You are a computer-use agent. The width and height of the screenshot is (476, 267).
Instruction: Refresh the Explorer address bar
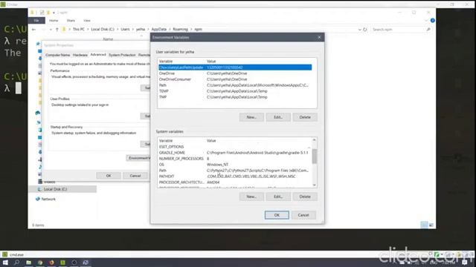pyautogui.click(x=365, y=30)
